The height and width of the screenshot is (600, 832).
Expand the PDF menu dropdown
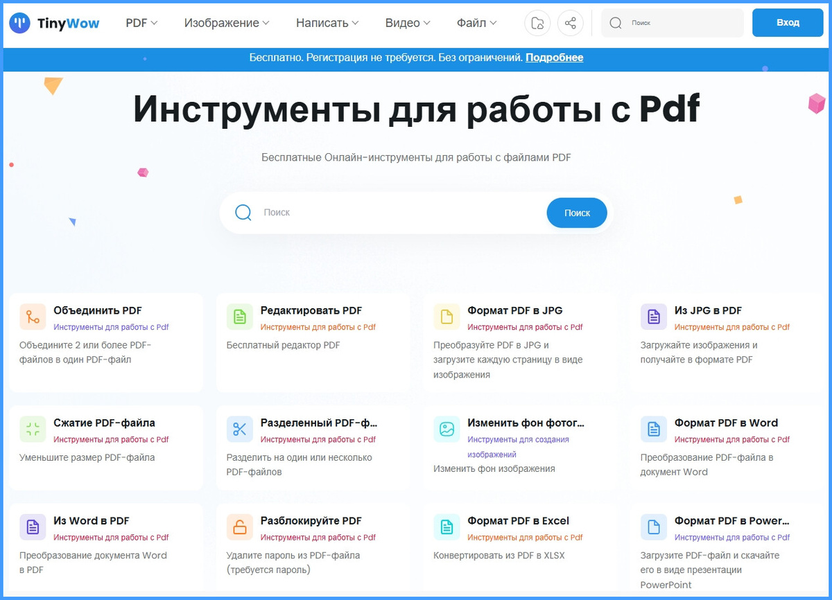[140, 23]
